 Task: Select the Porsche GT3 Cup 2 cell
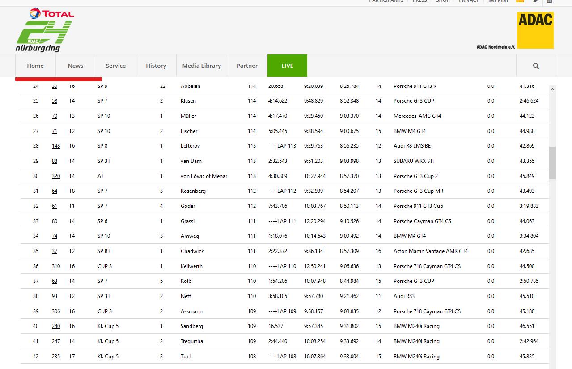coord(416,176)
